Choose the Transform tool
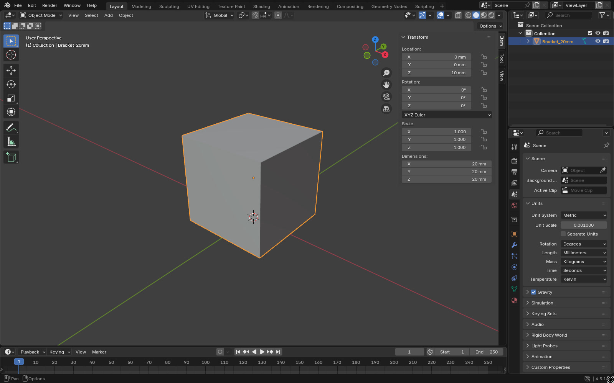The width and height of the screenshot is (614, 383). coord(11,112)
